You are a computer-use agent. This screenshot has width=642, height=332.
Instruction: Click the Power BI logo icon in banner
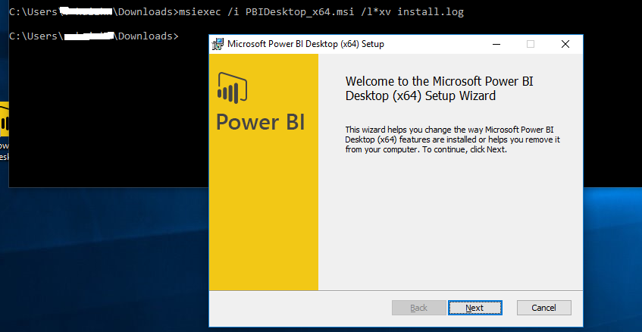click(x=232, y=87)
